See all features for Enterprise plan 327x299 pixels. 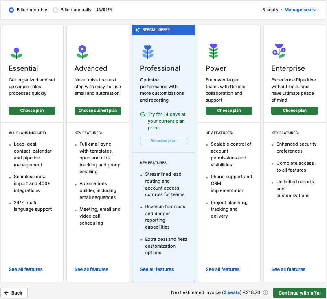click(288, 269)
